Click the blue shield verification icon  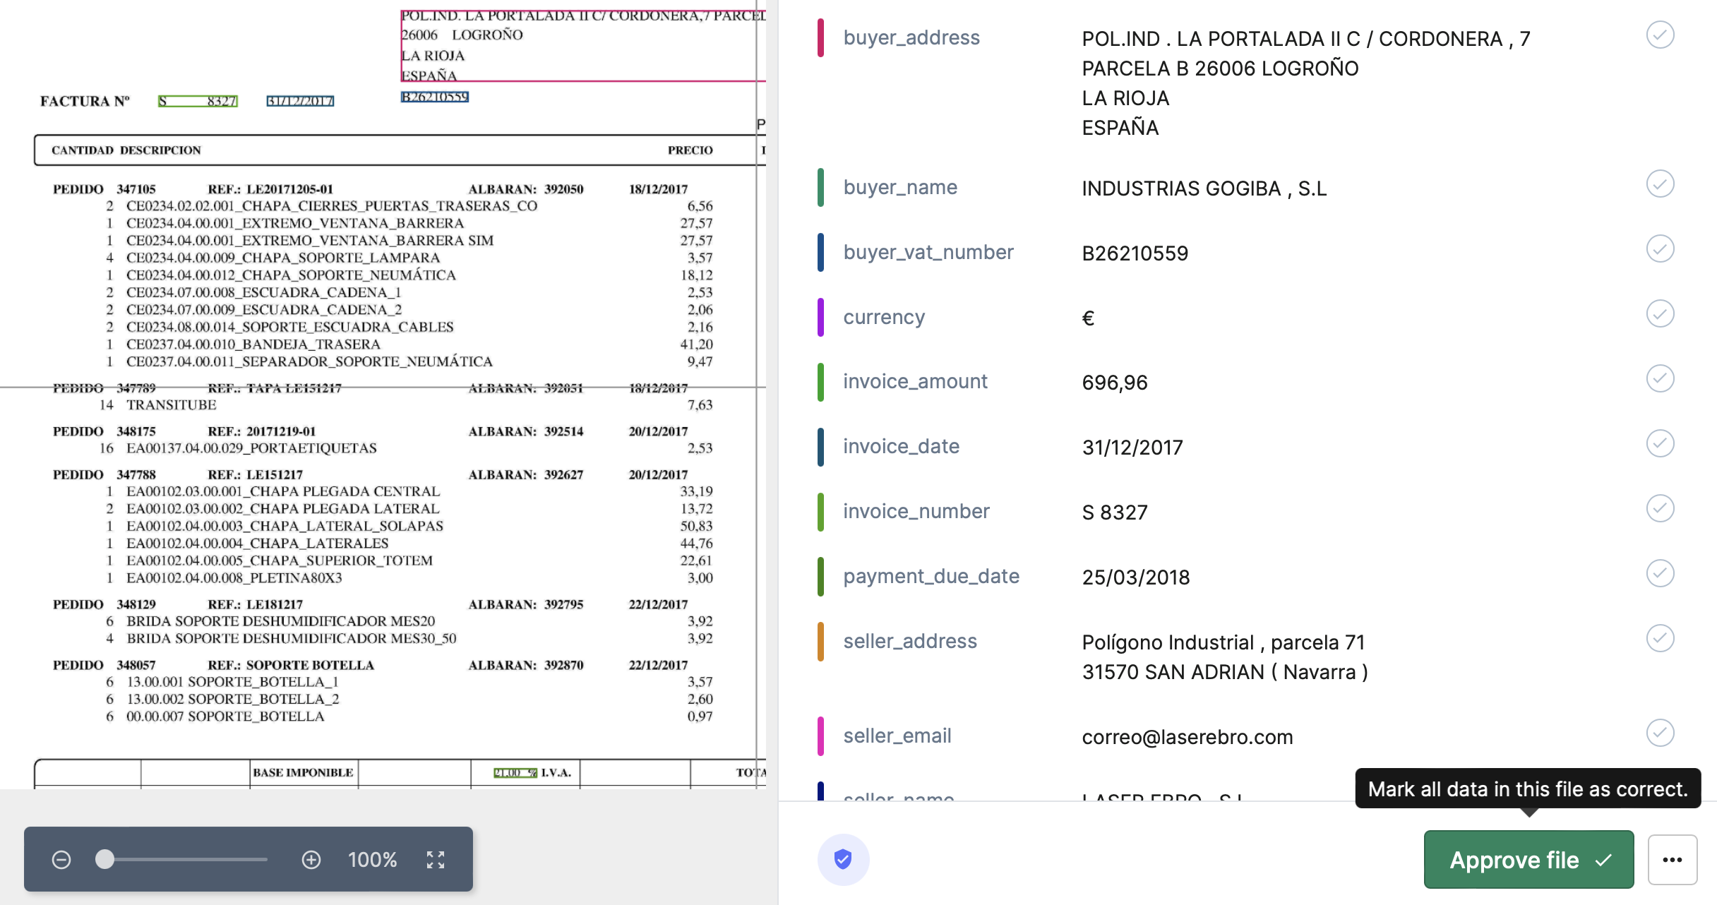[x=843, y=859]
